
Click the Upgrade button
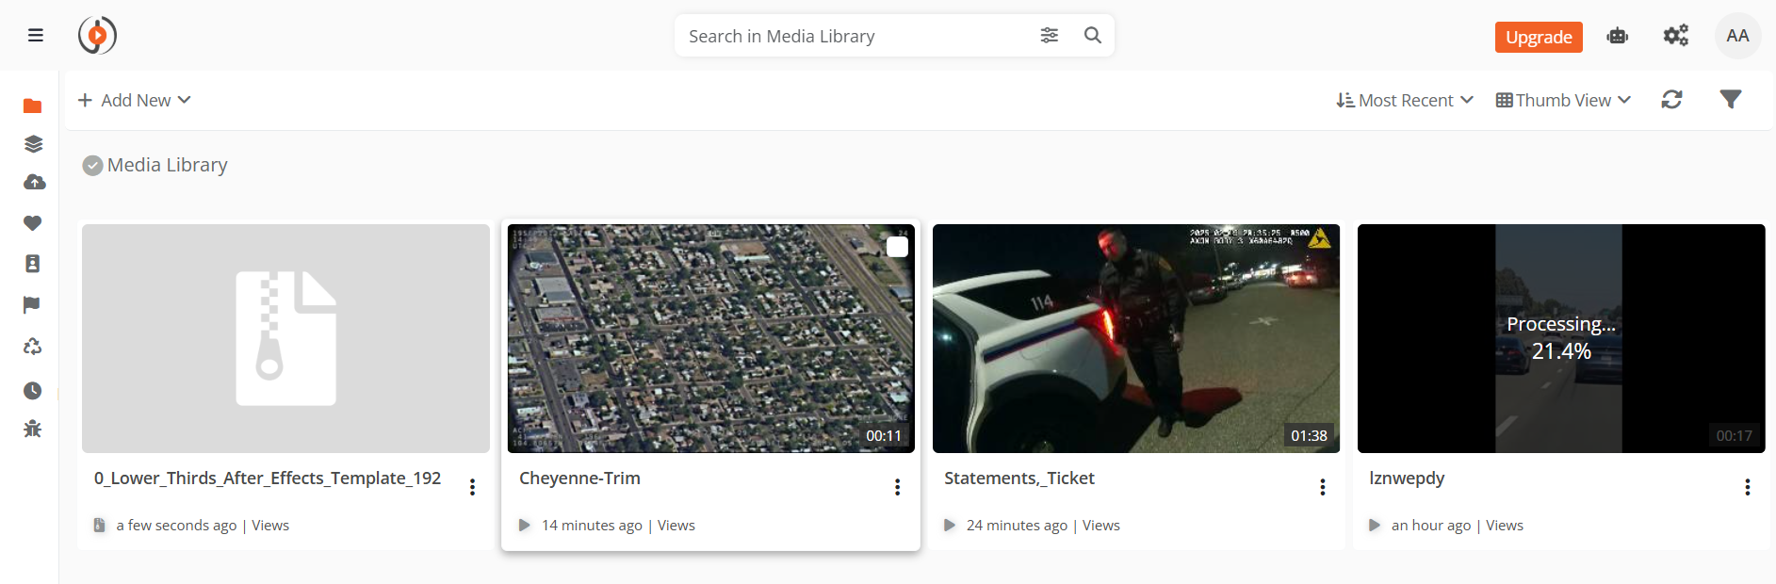[1539, 37]
